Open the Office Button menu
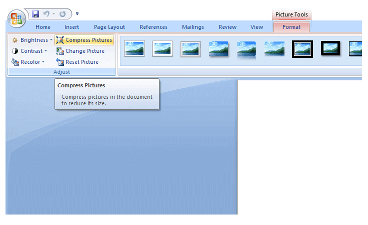This screenshot has width=368, height=225. coord(16,19)
